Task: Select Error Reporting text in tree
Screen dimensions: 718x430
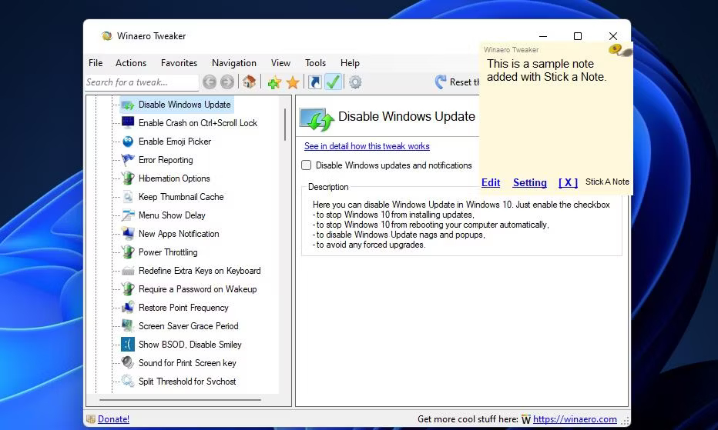Action: 166,160
